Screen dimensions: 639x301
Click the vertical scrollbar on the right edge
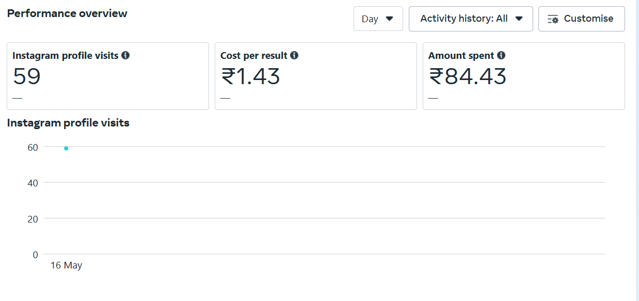637,150
